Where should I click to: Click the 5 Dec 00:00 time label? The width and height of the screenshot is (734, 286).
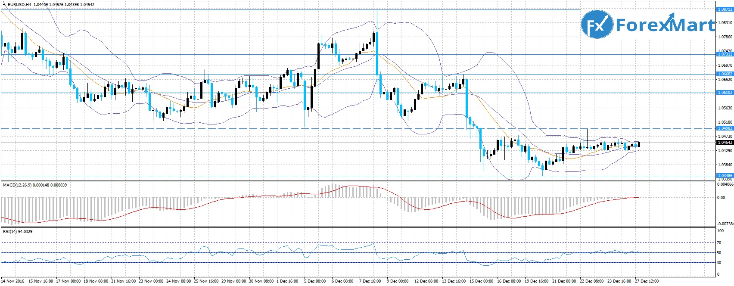click(315, 281)
